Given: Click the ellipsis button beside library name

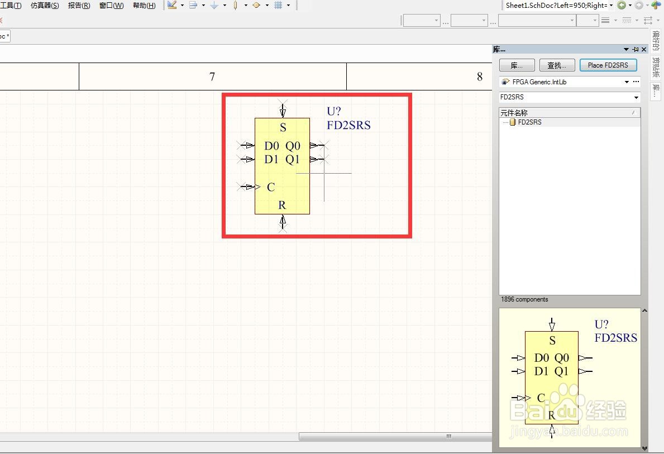Looking at the screenshot, I should [636, 82].
